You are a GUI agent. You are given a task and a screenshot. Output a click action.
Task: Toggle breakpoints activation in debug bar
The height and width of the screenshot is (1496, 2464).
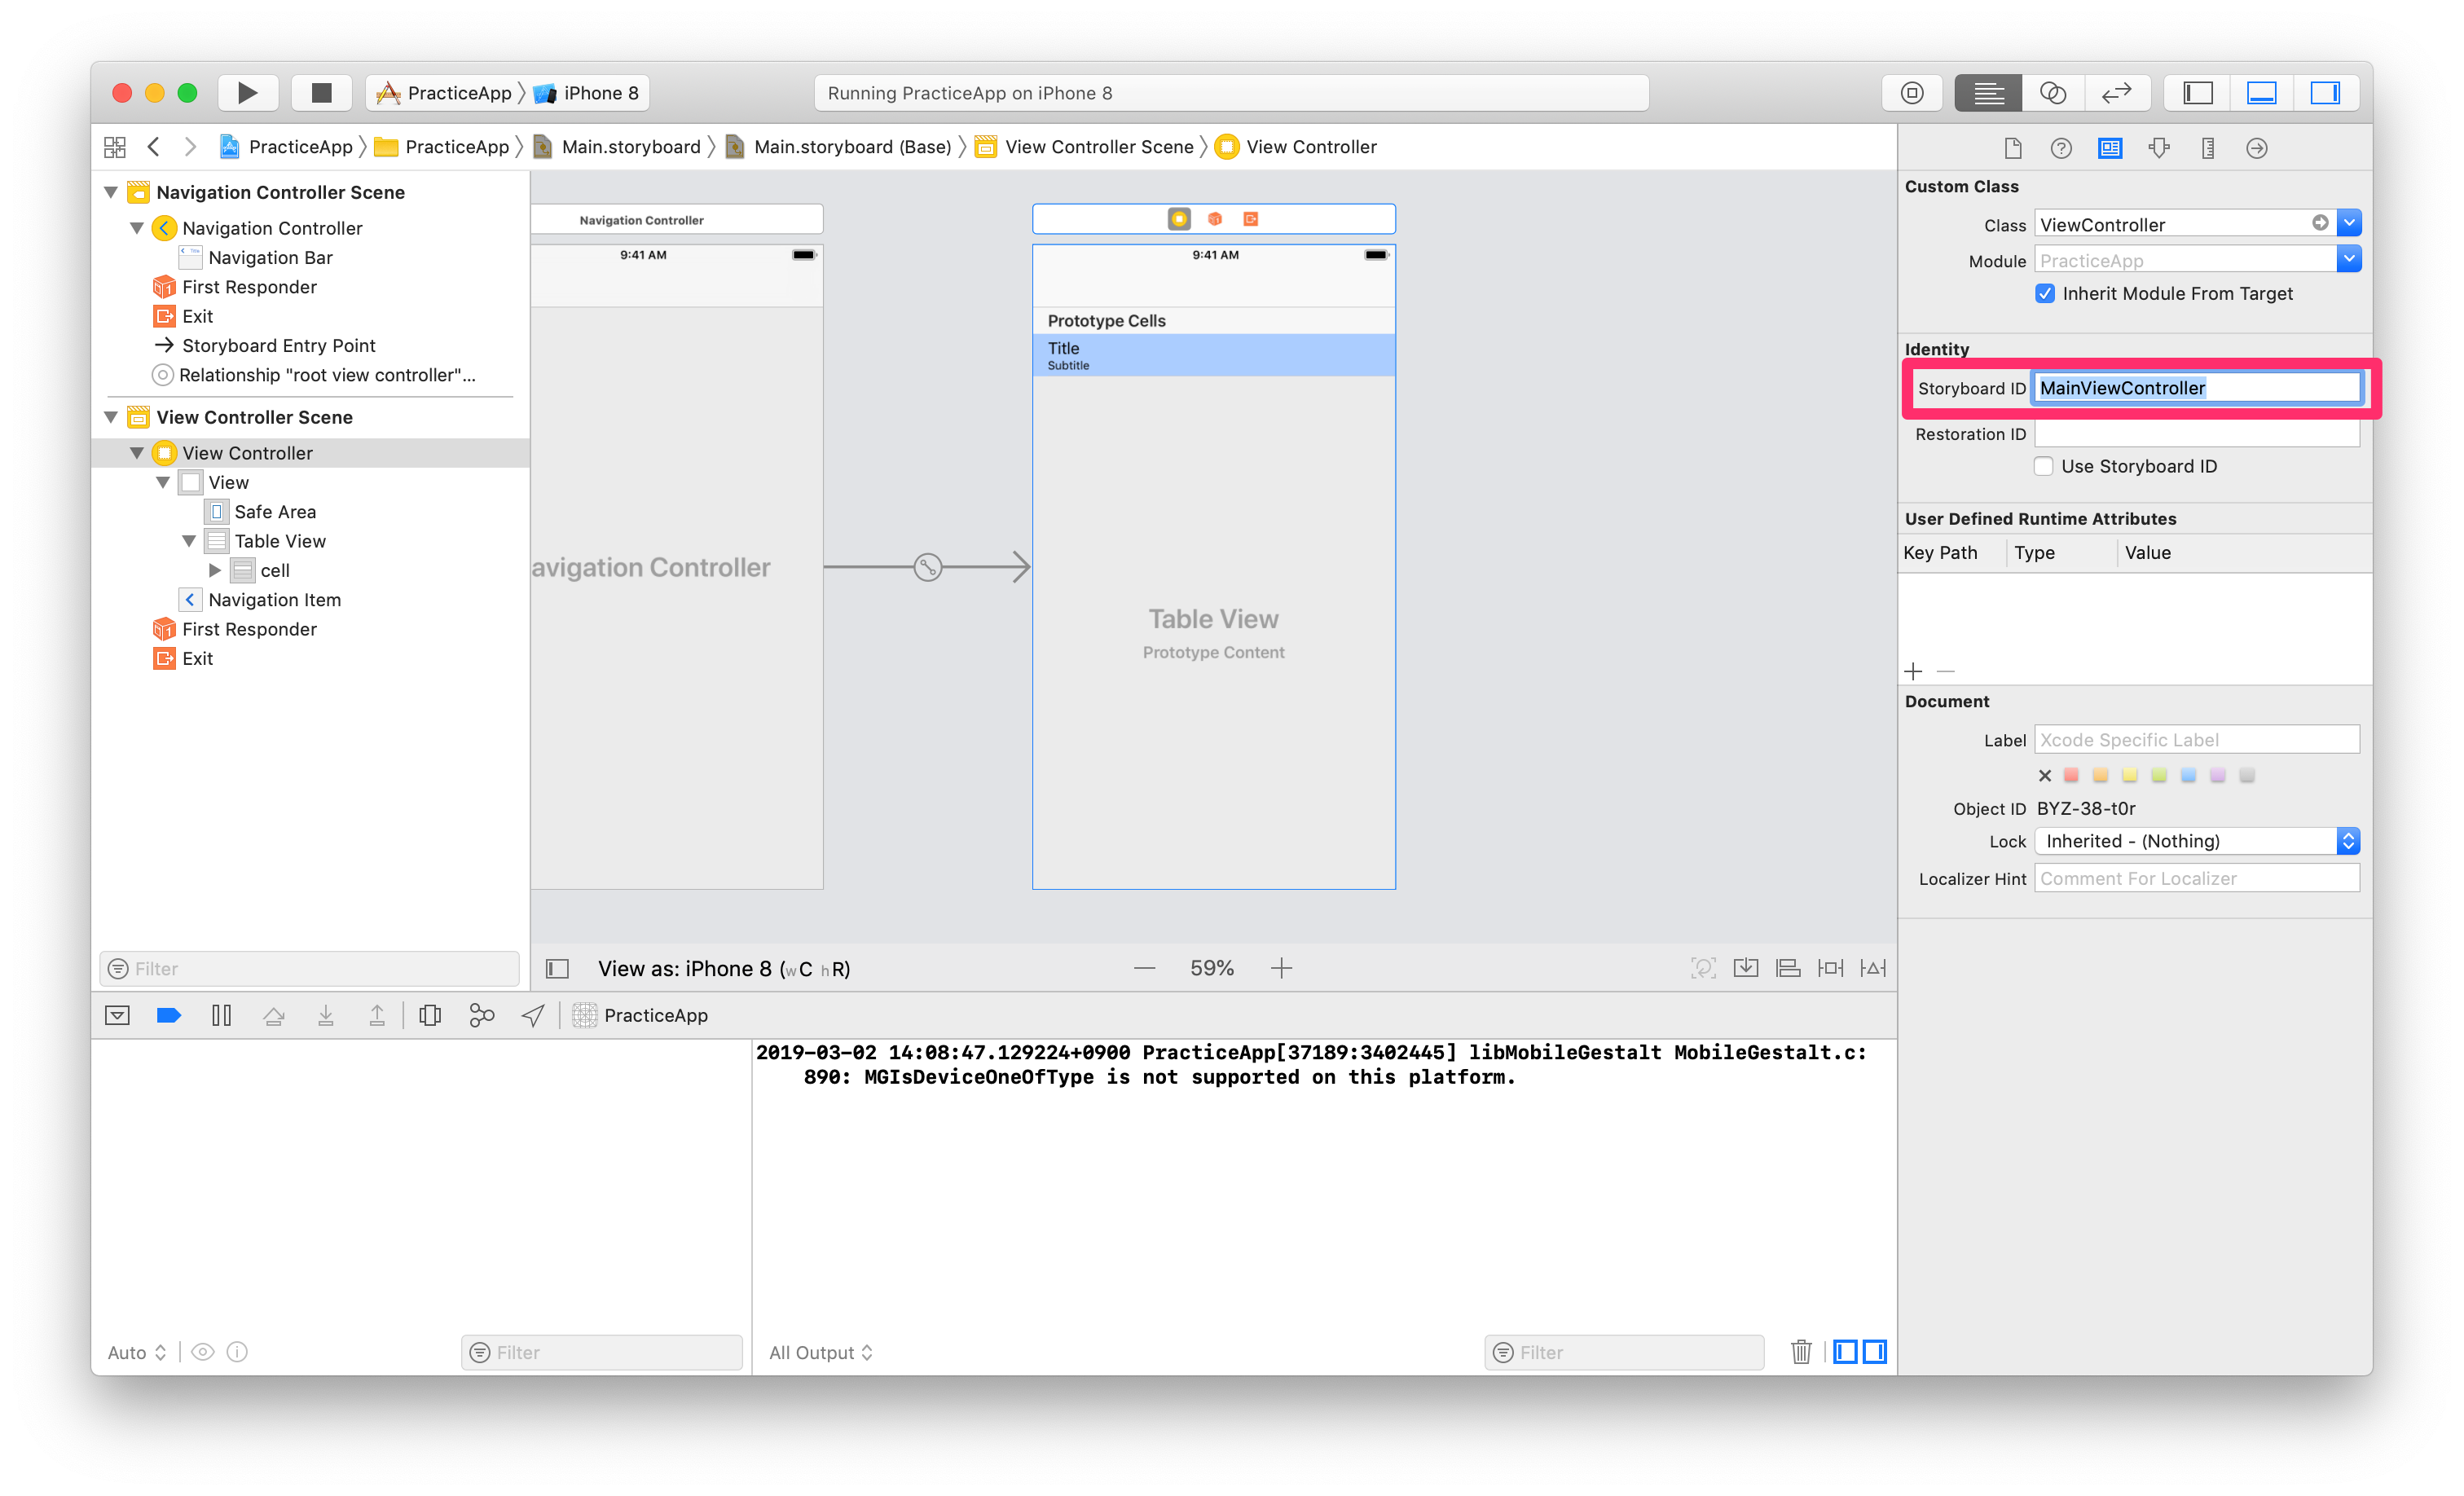(169, 1016)
